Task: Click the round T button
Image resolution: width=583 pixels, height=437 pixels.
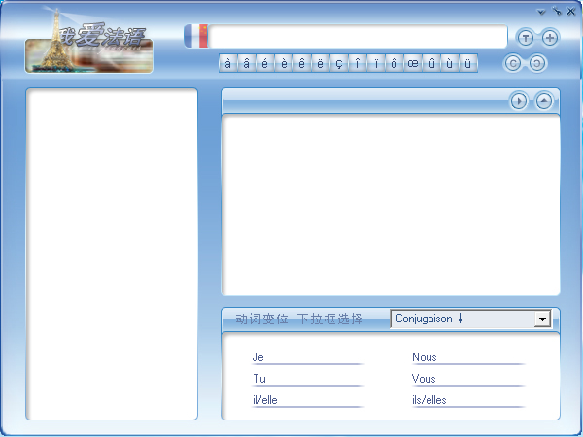Action: [x=526, y=38]
